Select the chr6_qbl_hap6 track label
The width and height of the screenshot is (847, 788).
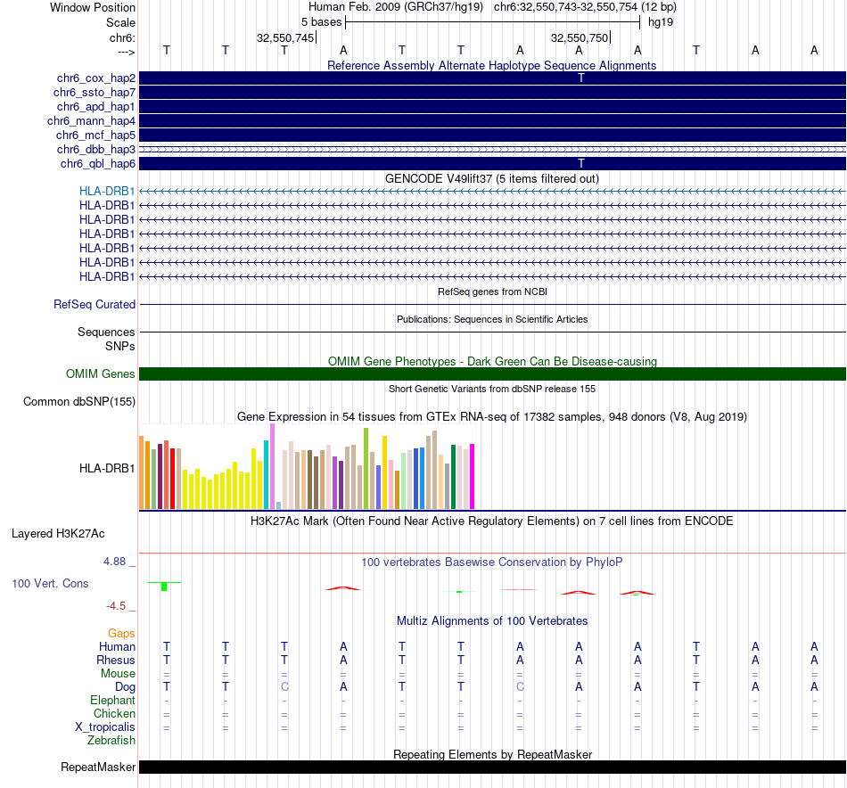pos(98,164)
